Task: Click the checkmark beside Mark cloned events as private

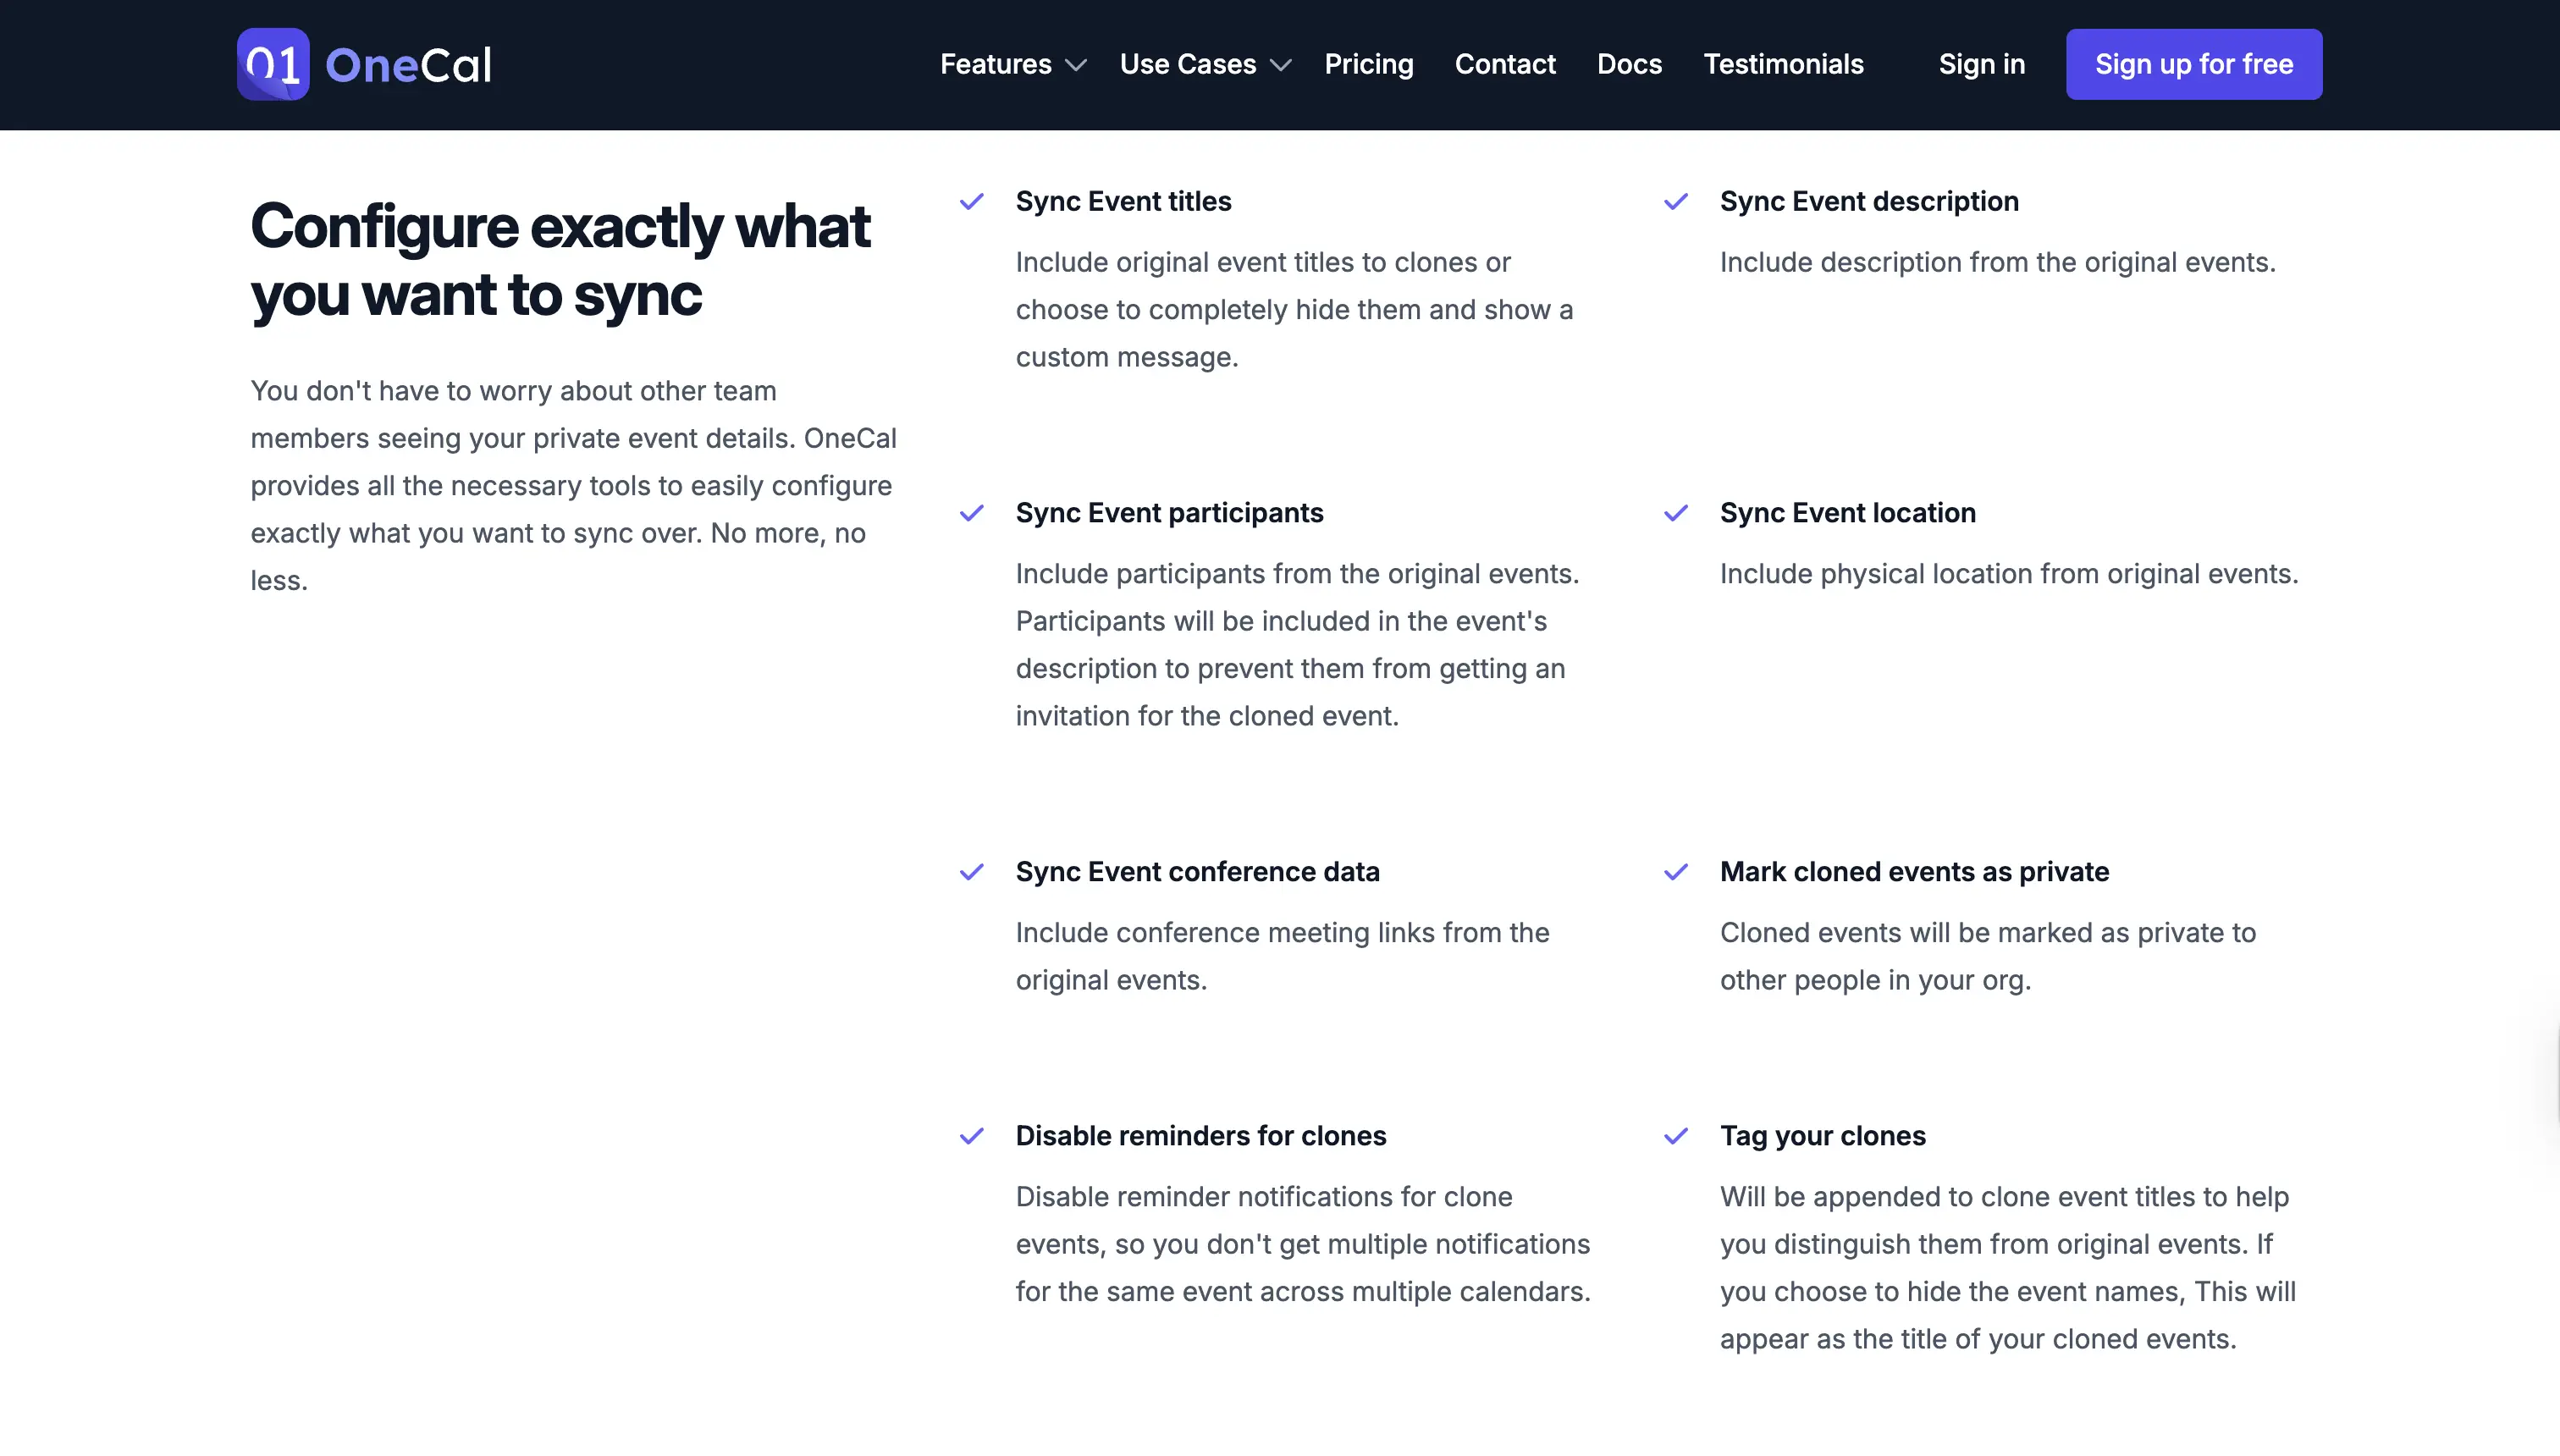Action: coord(1676,873)
